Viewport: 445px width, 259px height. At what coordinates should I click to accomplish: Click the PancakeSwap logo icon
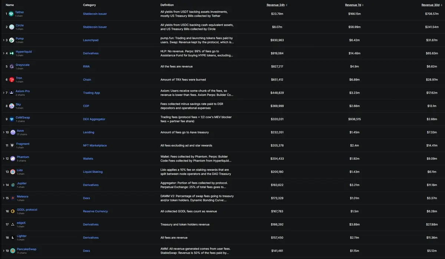pyautogui.click(x=13, y=251)
